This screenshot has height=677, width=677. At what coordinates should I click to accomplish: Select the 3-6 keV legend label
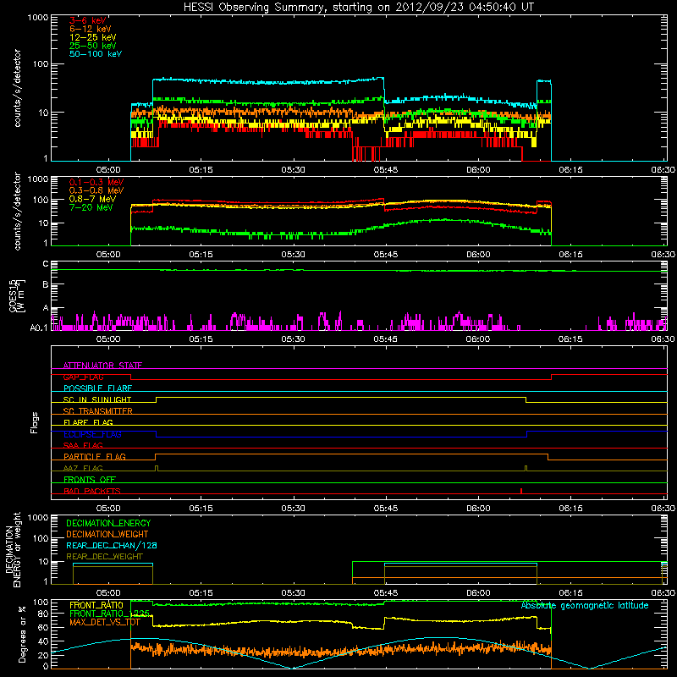click(x=88, y=20)
